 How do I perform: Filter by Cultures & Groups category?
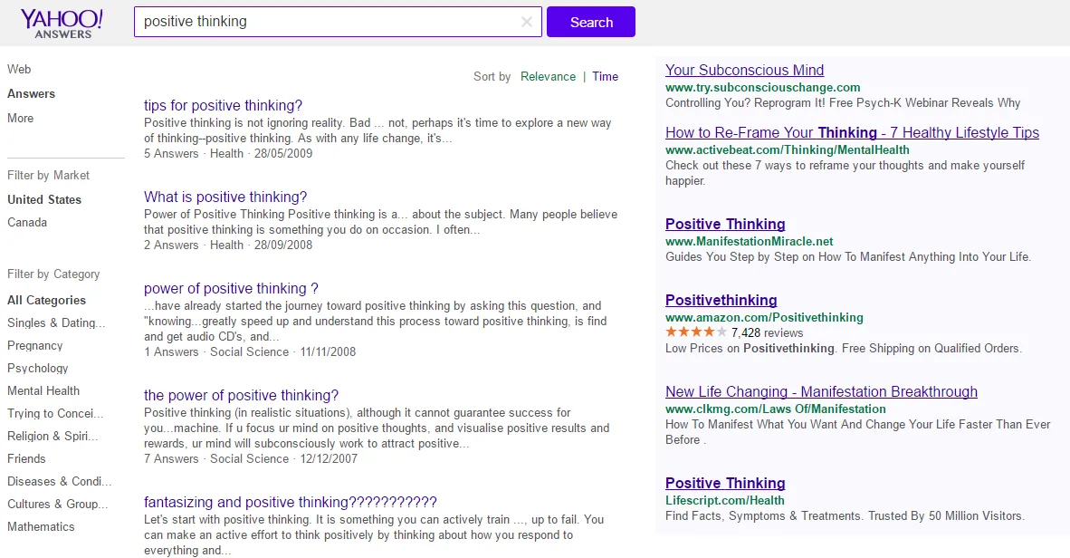pyautogui.click(x=57, y=504)
